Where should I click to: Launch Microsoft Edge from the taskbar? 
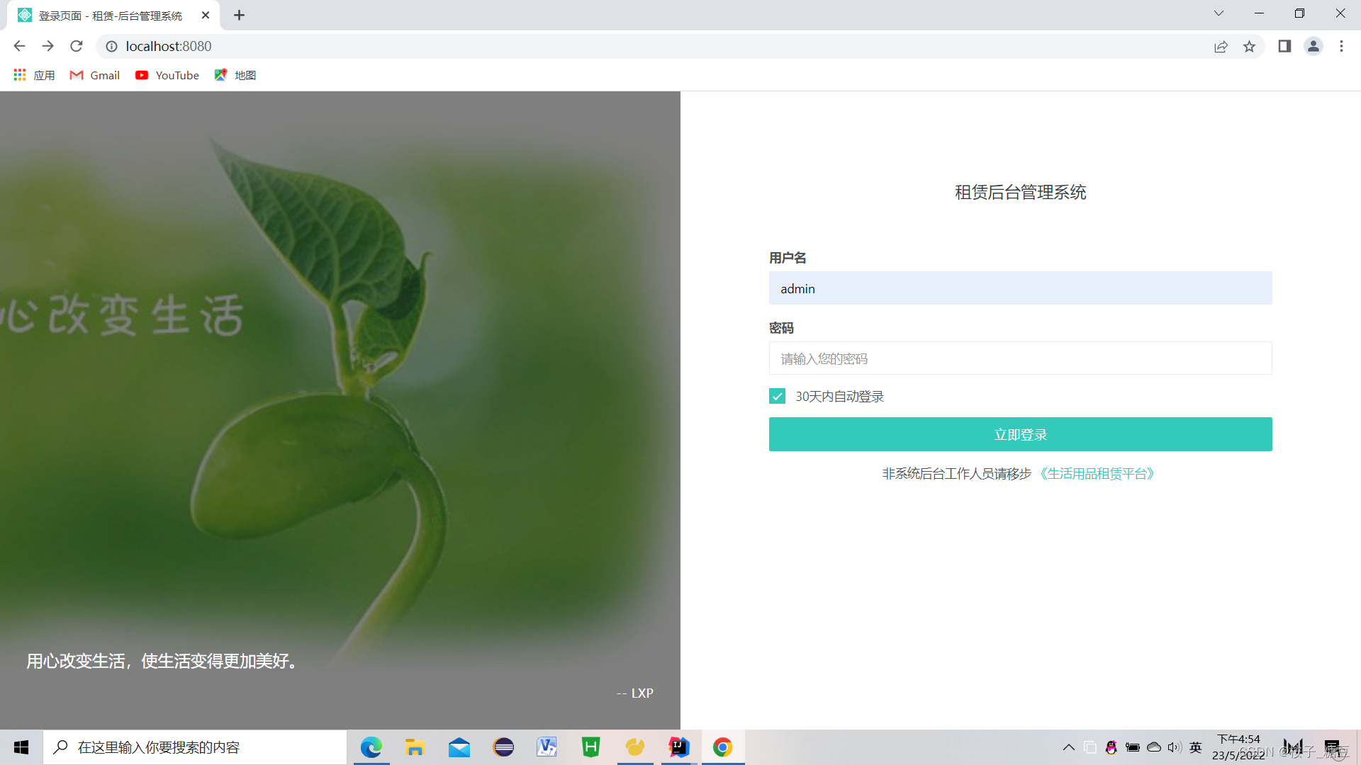coord(371,747)
